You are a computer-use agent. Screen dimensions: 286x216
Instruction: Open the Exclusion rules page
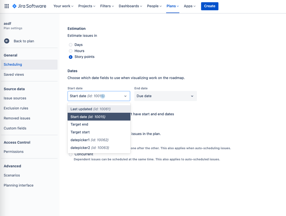pos(15,108)
